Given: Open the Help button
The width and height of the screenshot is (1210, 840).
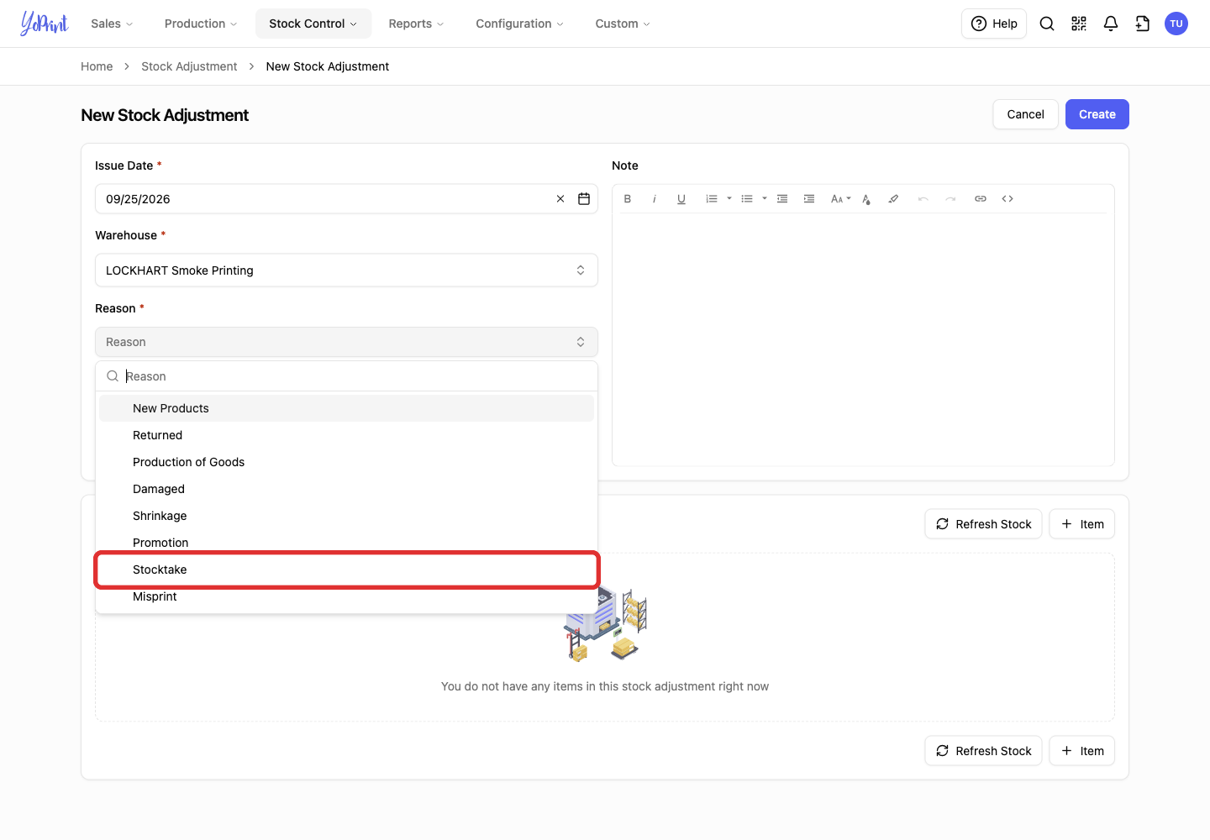Looking at the screenshot, I should pos(994,24).
